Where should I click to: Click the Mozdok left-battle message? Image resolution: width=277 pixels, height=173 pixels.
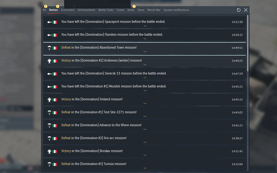[x=114, y=86]
